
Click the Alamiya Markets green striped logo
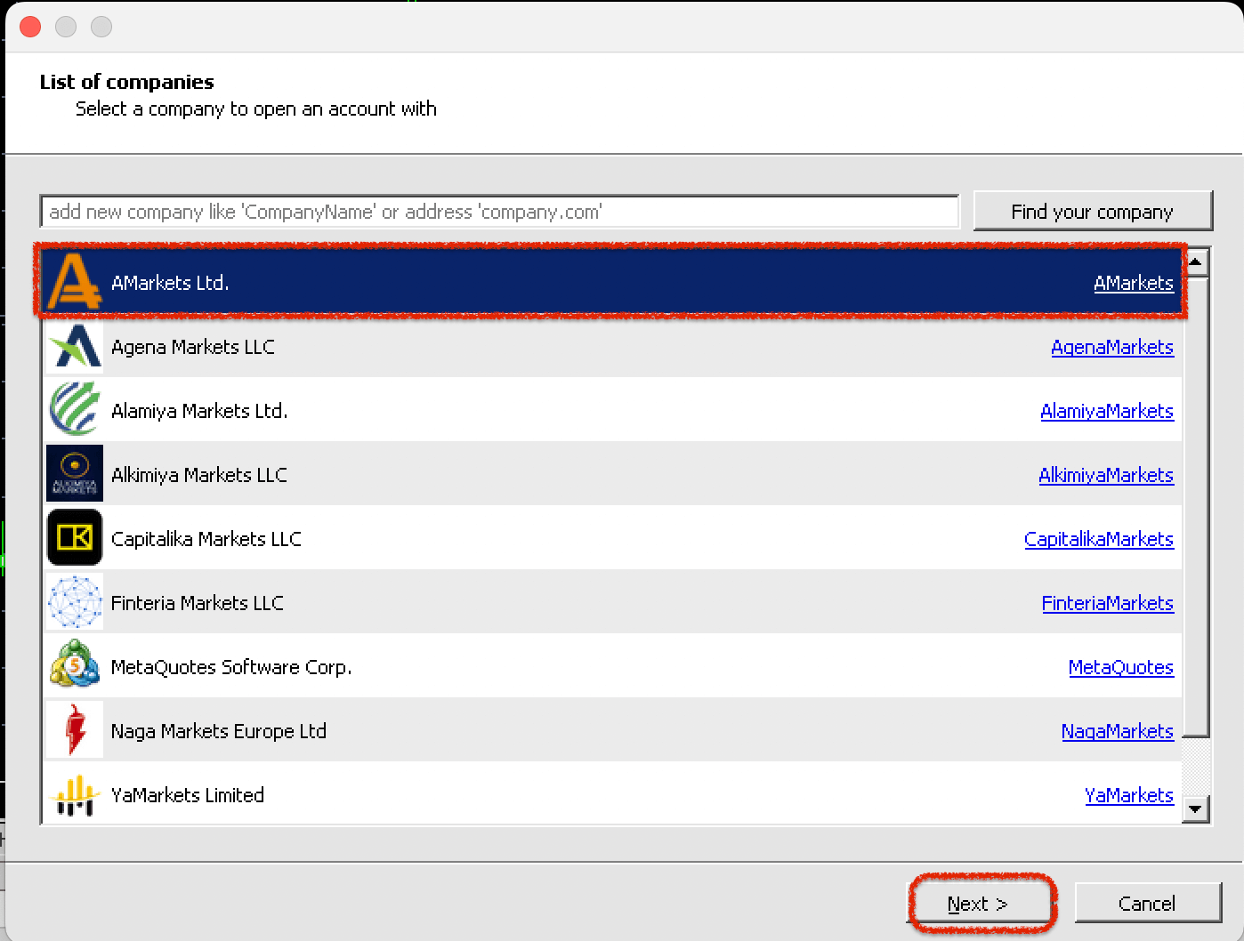[x=75, y=410]
